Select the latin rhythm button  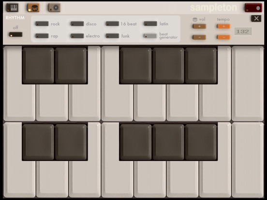click(150, 24)
